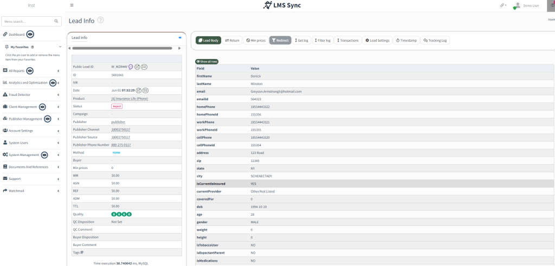Click the Menu search input field
The width and height of the screenshot is (555, 266).
tap(32, 21)
